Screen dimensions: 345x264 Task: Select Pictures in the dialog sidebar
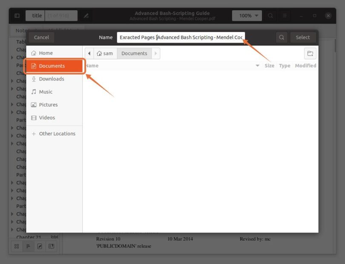pos(49,104)
